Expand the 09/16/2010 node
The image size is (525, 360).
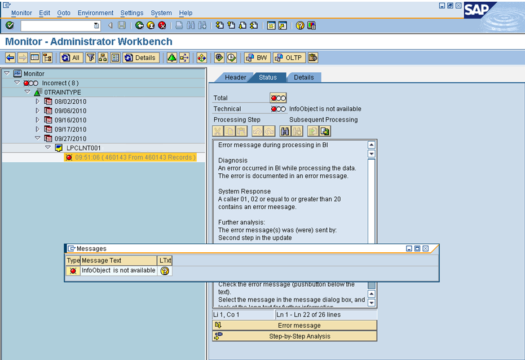(37, 120)
